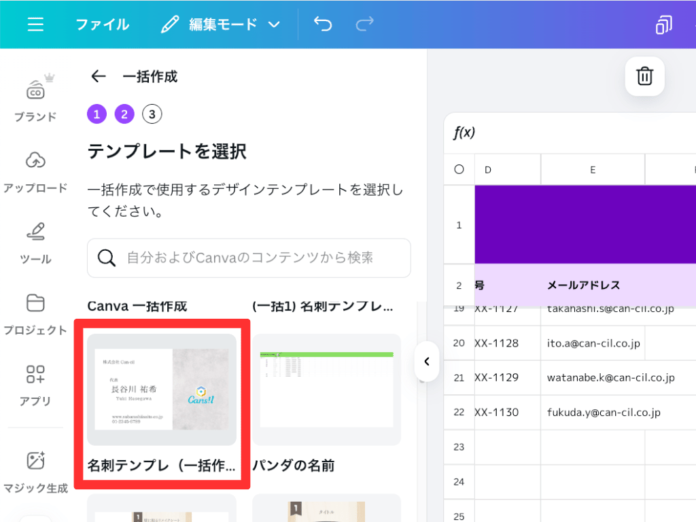The height and width of the screenshot is (522, 696).
Task: Click the purple merged cell in row 1
Action: 585,224
